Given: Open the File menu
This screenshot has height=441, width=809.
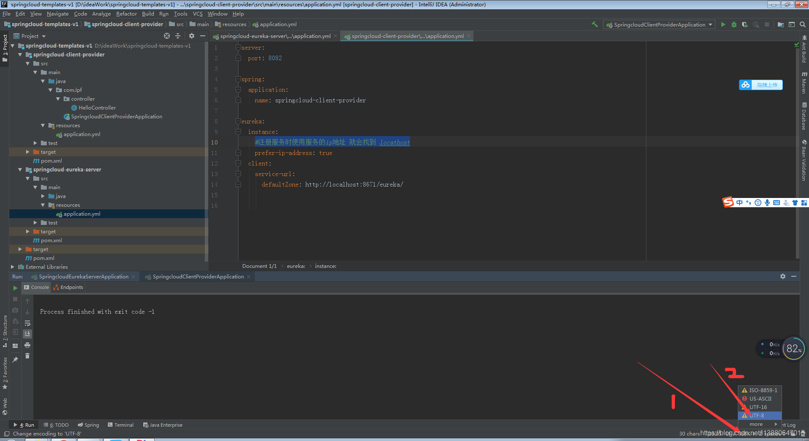Looking at the screenshot, I should click(6, 14).
